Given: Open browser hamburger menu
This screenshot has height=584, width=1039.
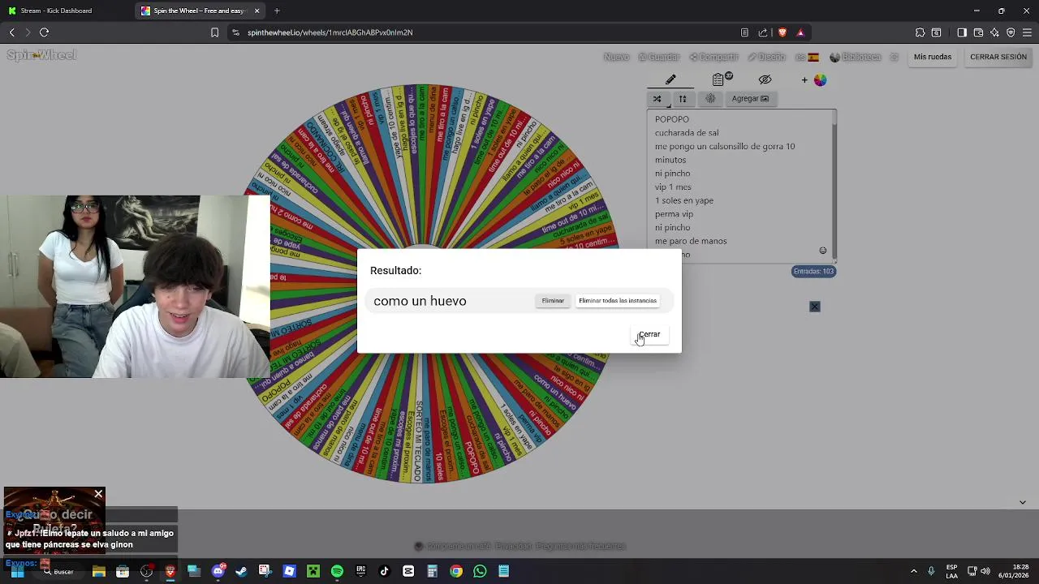Looking at the screenshot, I should [x=1028, y=32].
